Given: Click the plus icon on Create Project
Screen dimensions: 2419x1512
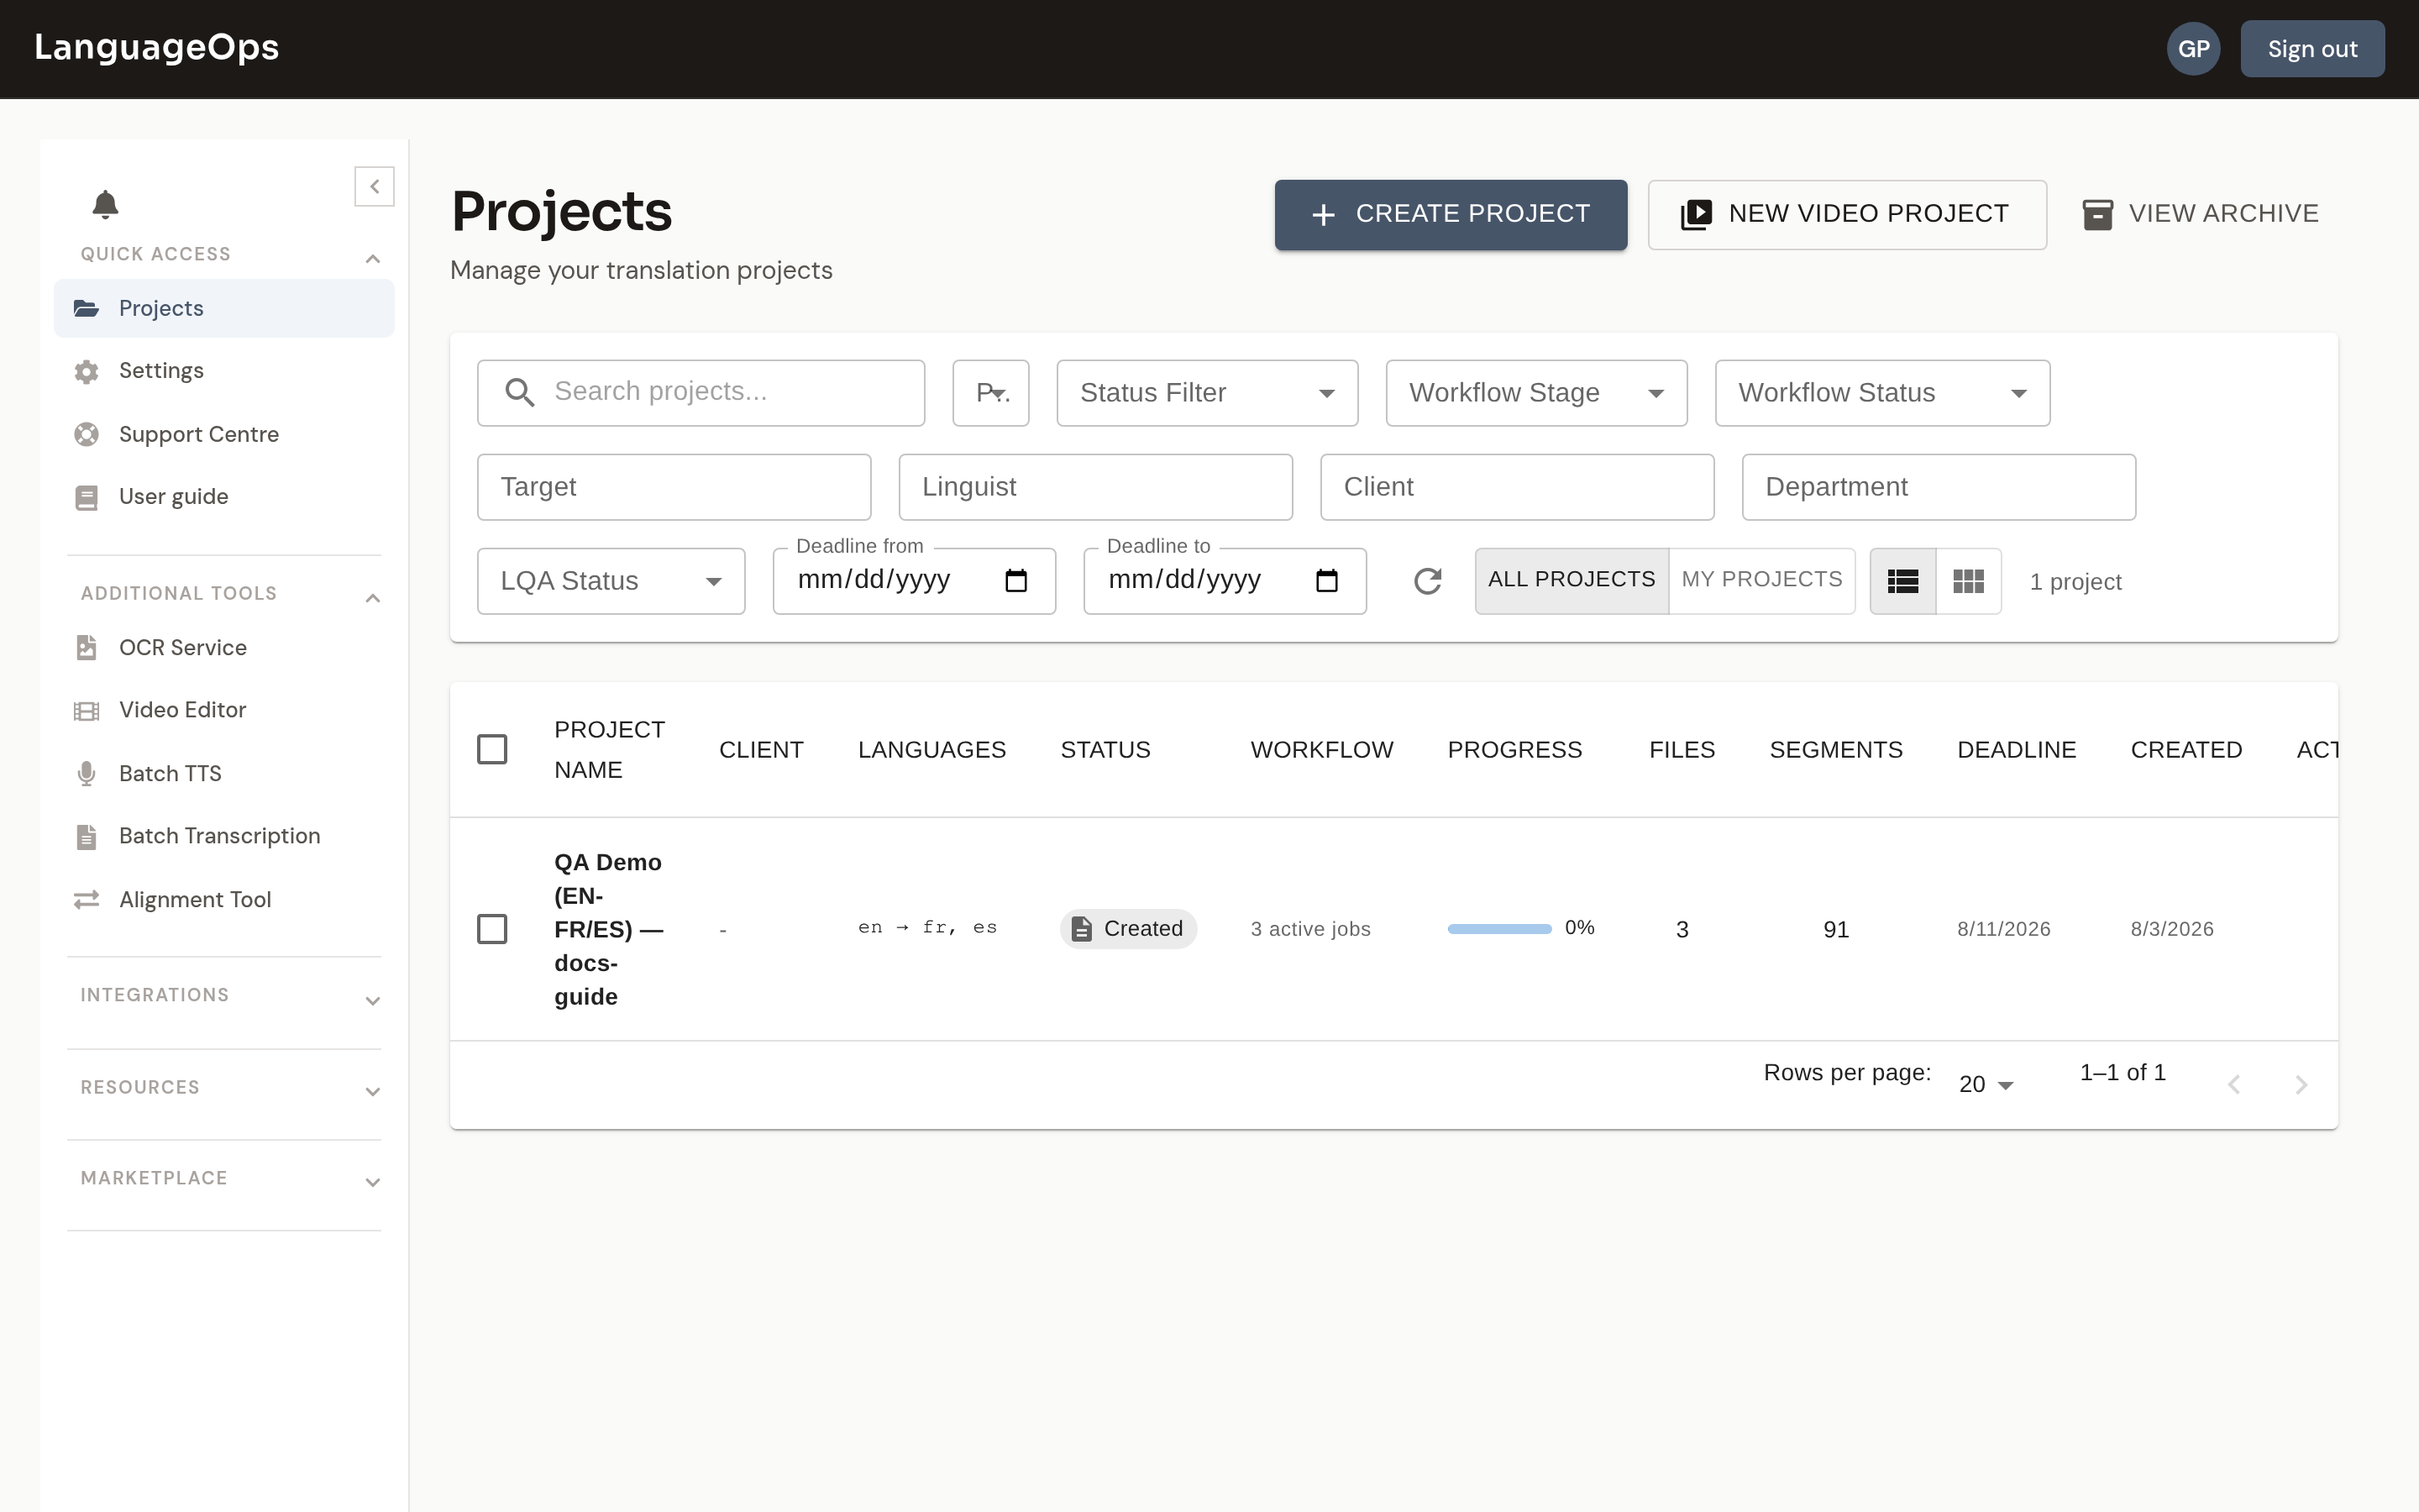Looking at the screenshot, I should [x=1324, y=215].
